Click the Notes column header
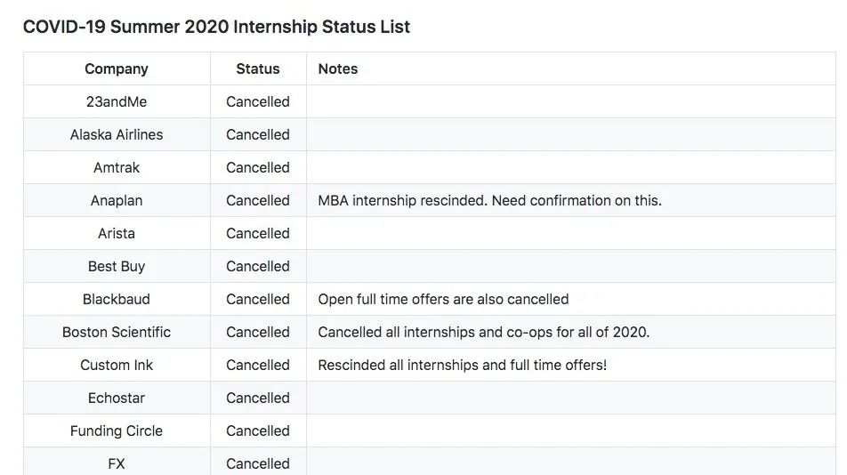 (x=338, y=68)
